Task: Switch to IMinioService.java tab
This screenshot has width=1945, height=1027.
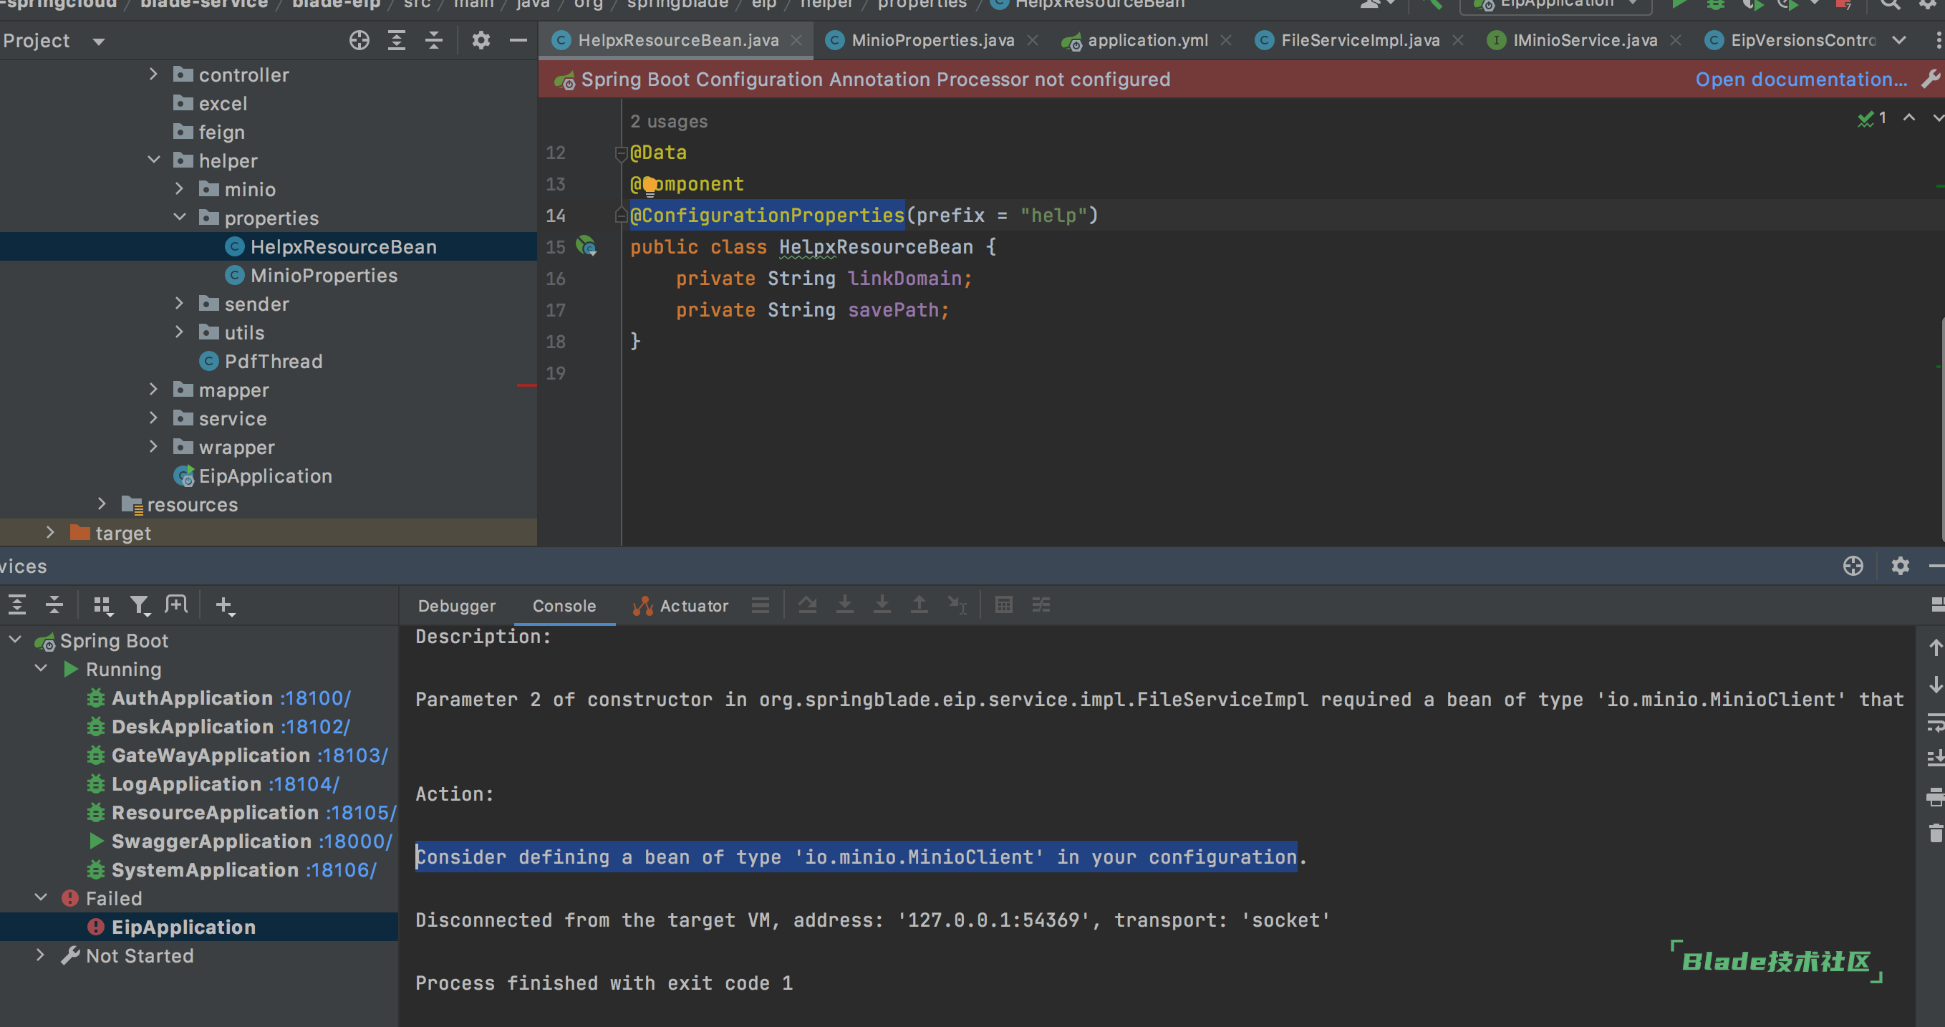Action: [x=1584, y=40]
